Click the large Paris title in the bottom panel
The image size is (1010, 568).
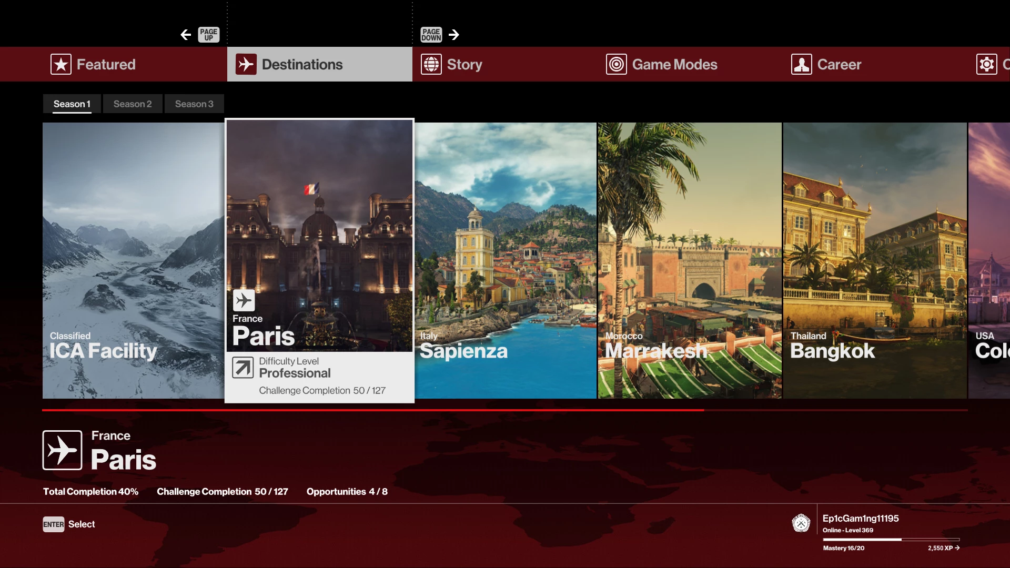tap(124, 460)
